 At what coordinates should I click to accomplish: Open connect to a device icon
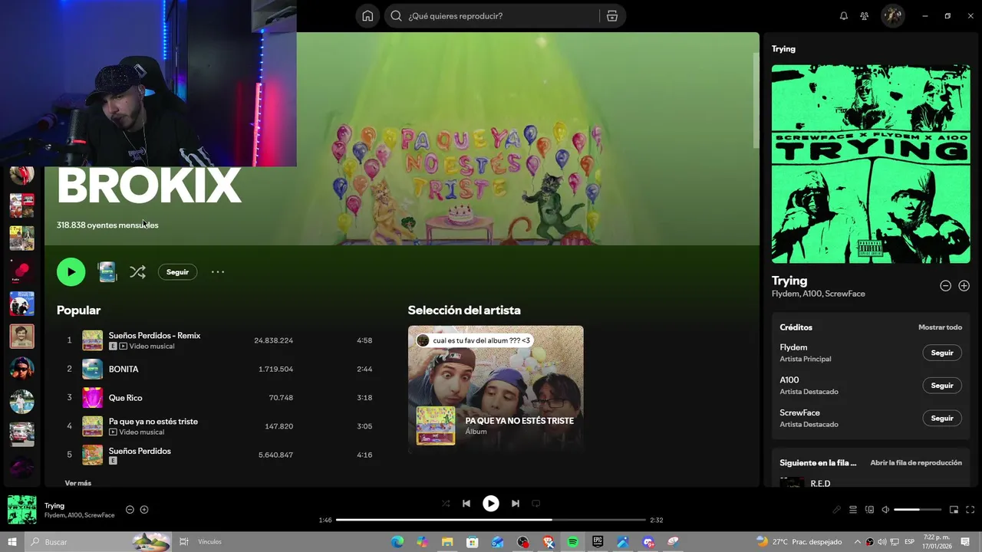click(869, 510)
